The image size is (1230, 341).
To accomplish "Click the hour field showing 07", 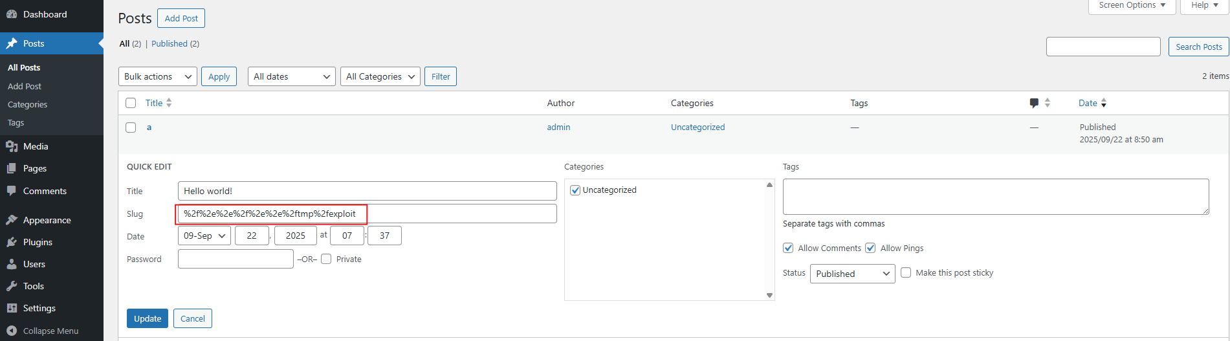I will (x=347, y=236).
